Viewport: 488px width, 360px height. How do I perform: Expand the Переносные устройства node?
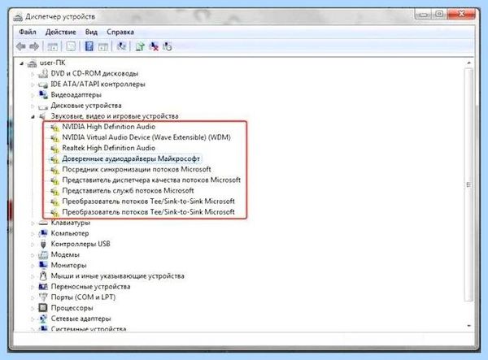[33, 287]
